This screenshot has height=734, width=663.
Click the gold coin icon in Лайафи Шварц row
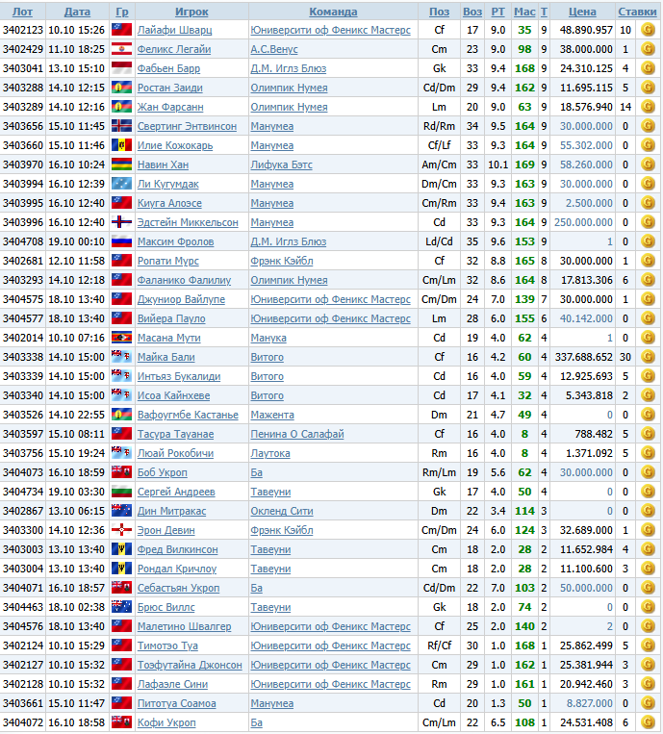tap(649, 30)
